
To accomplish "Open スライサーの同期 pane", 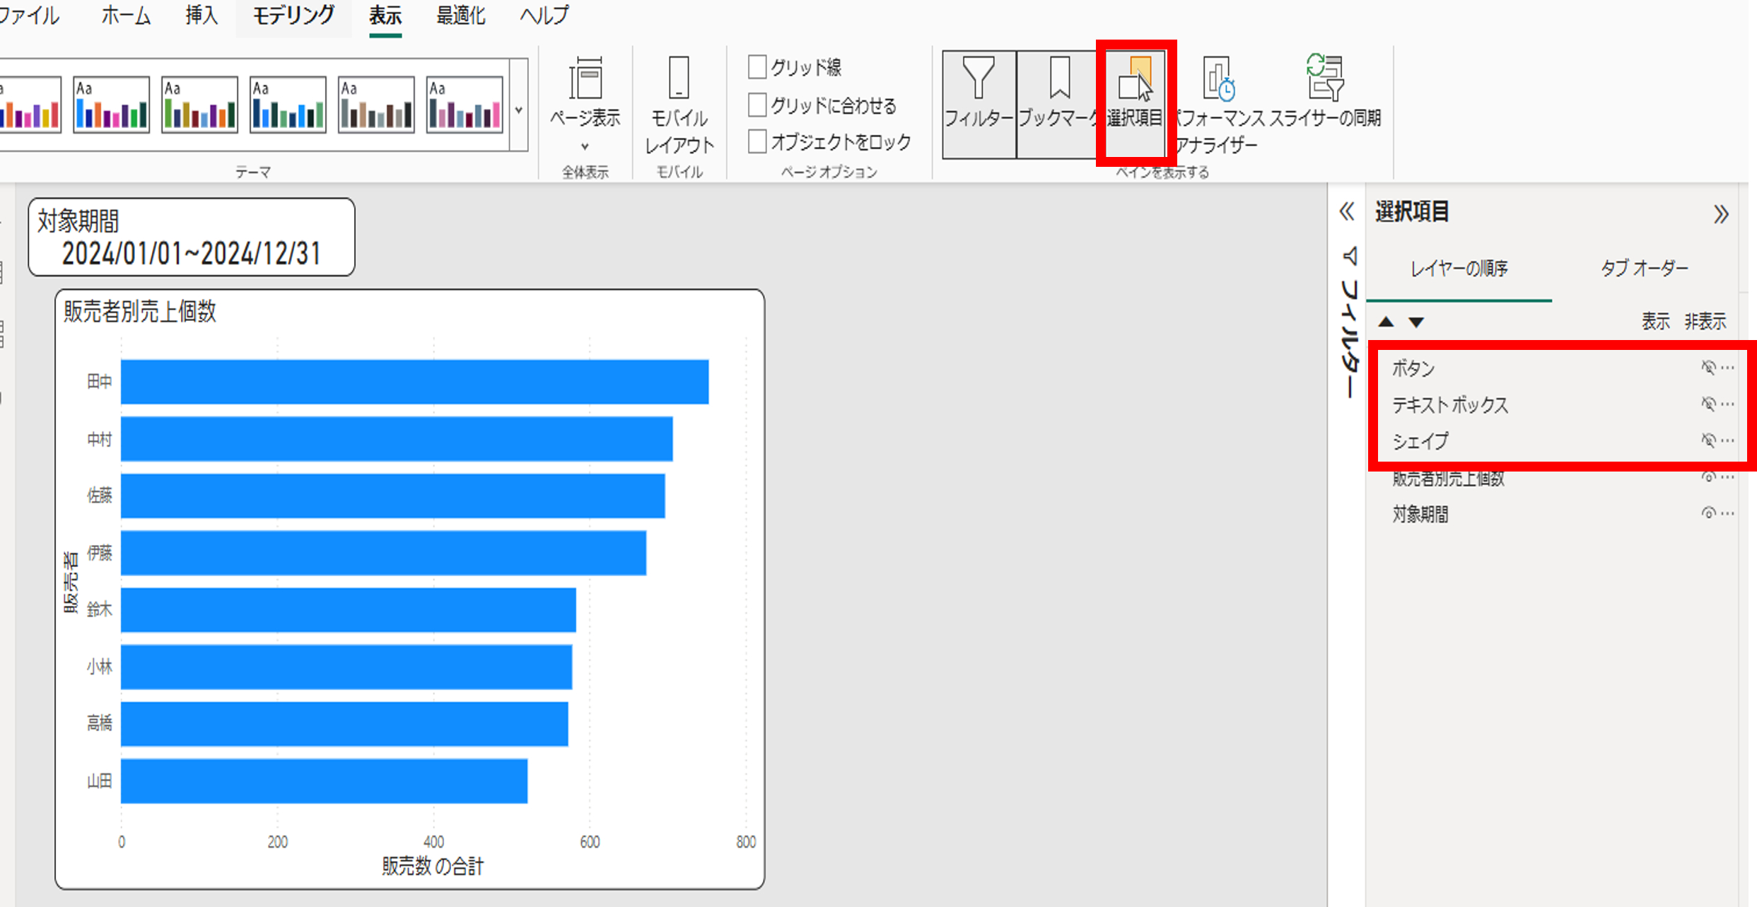I will click(x=1325, y=92).
